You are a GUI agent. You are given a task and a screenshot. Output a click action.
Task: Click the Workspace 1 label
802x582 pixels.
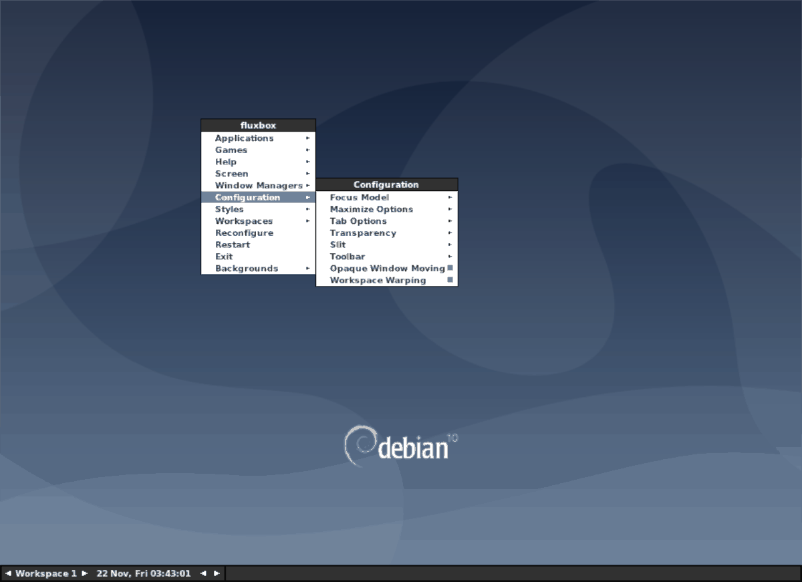pos(47,573)
